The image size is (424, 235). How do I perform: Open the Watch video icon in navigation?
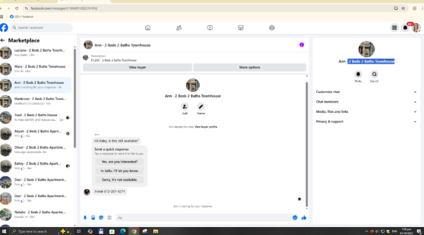[x=210, y=28]
